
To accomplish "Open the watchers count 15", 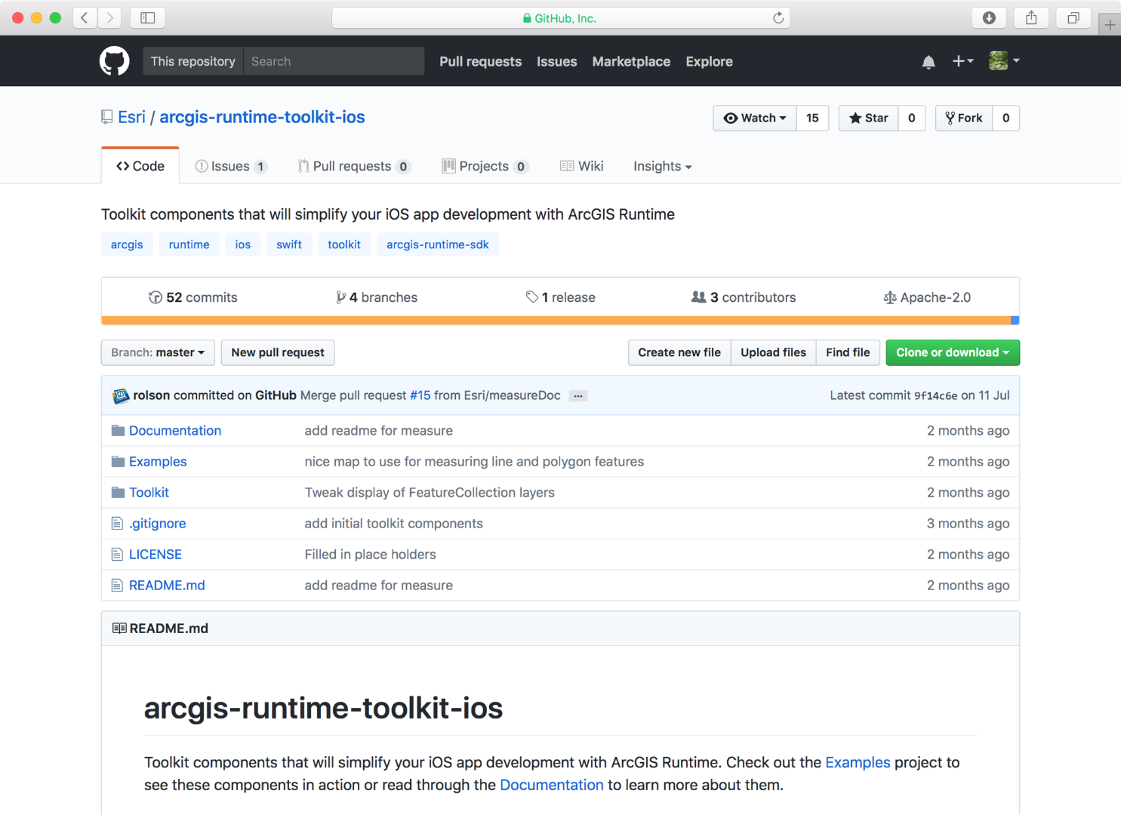I will coord(812,118).
